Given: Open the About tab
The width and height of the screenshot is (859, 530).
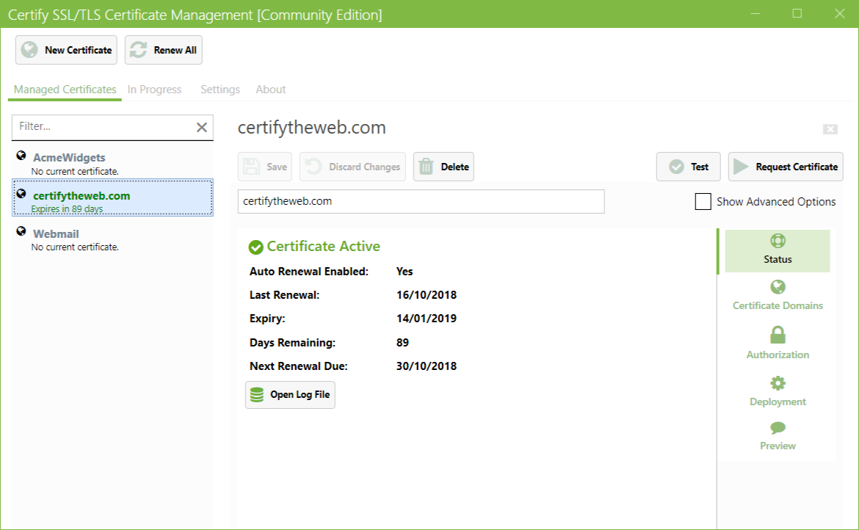Looking at the screenshot, I should [271, 90].
